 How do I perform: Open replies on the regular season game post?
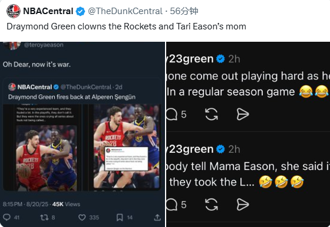pos(171,115)
